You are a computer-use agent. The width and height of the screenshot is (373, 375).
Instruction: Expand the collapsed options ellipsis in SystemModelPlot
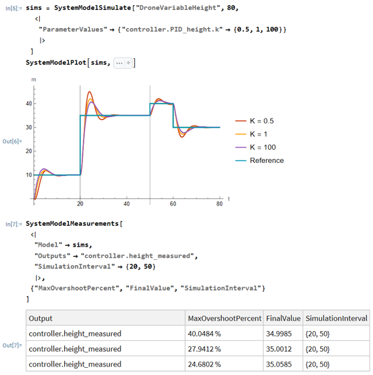(x=119, y=63)
